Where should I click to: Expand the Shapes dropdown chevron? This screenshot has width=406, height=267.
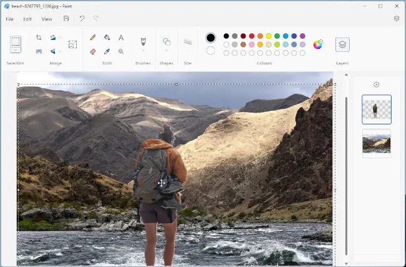(x=167, y=50)
